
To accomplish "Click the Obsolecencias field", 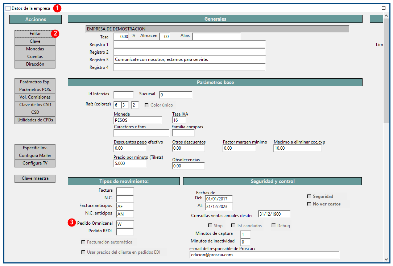I will pyautogui.click(x=189, y=166).
